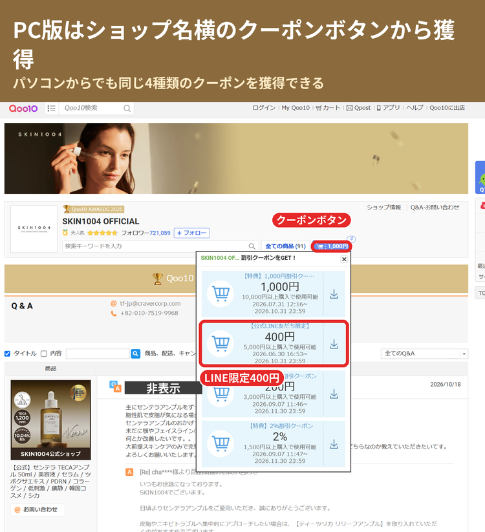Open the カート link
The height and width of the screenshot is (532, 485).
[328, 107]
